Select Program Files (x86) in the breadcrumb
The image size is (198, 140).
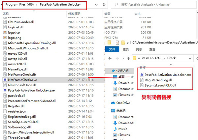(x=19, y=4)
